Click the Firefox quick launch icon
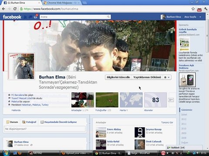Viewport: 209px width, 156px height. 20,153
